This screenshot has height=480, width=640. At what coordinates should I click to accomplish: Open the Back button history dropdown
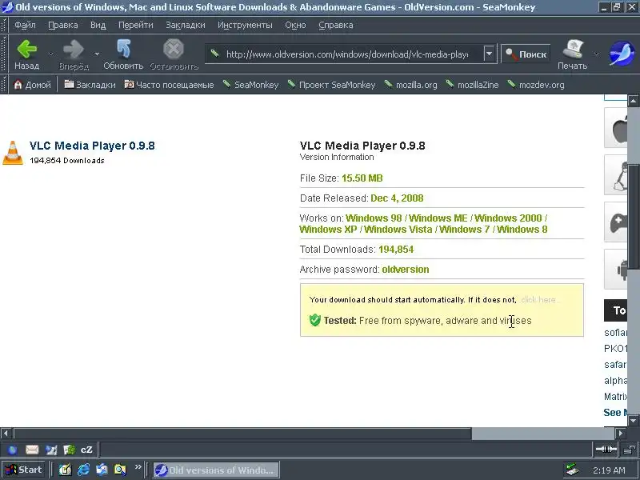50,54
